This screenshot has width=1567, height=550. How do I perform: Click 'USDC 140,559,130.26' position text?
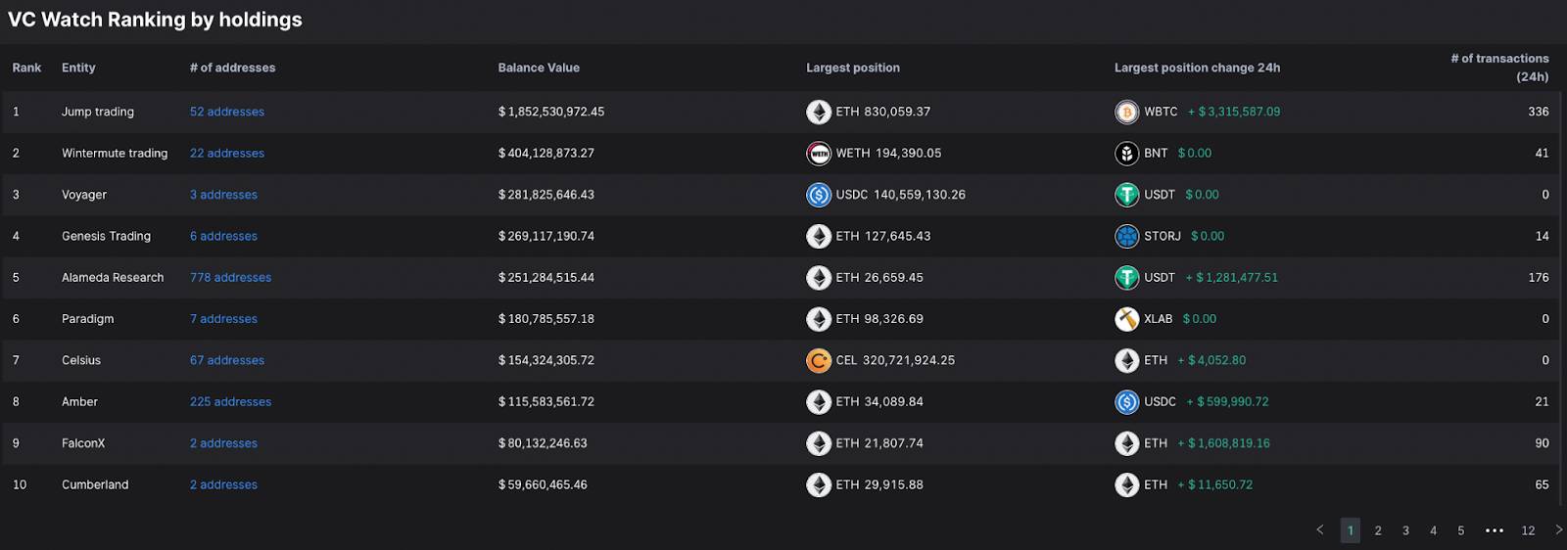[x=900, y=195]
